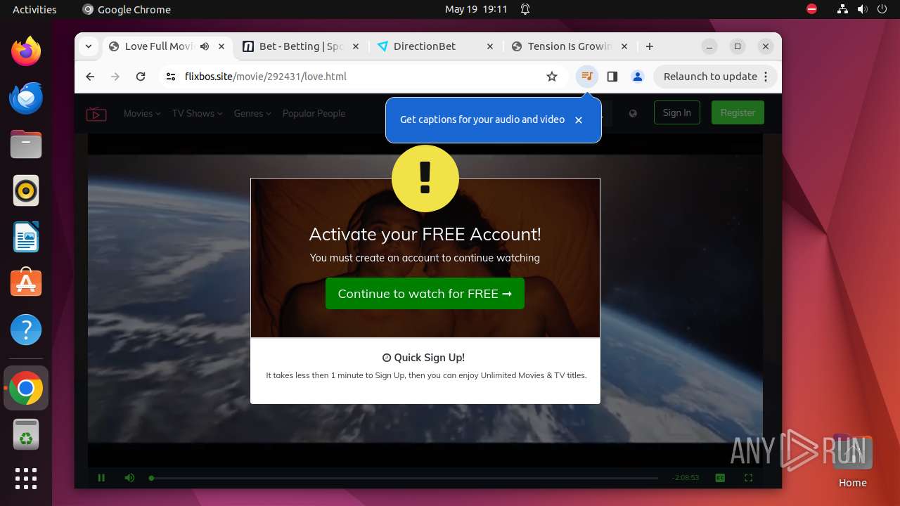Go back to previous page

coord(90,77)
